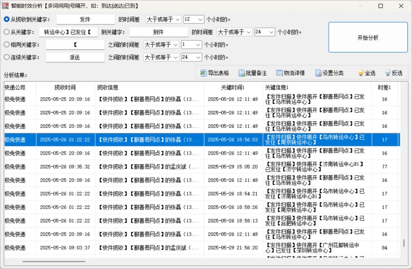Click the app icon in title bar

point(5,5)
